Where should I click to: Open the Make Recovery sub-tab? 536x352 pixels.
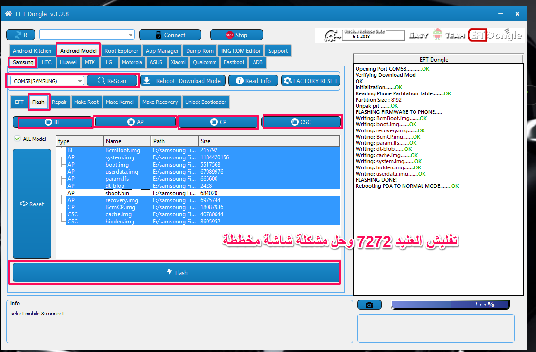(160, 102)
